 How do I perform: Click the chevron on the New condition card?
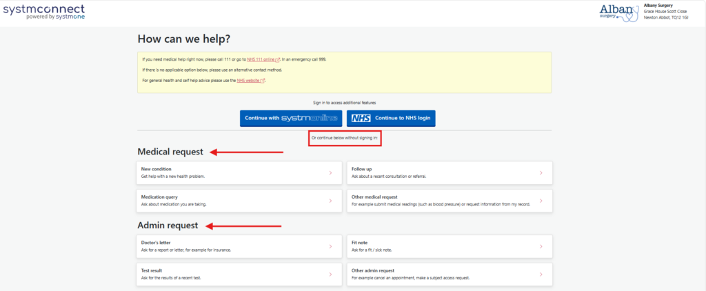click(330, 173)
